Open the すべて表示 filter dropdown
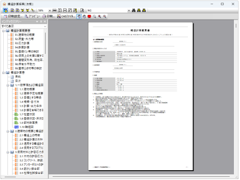This screenshot has width=240, height=180. 24,26
